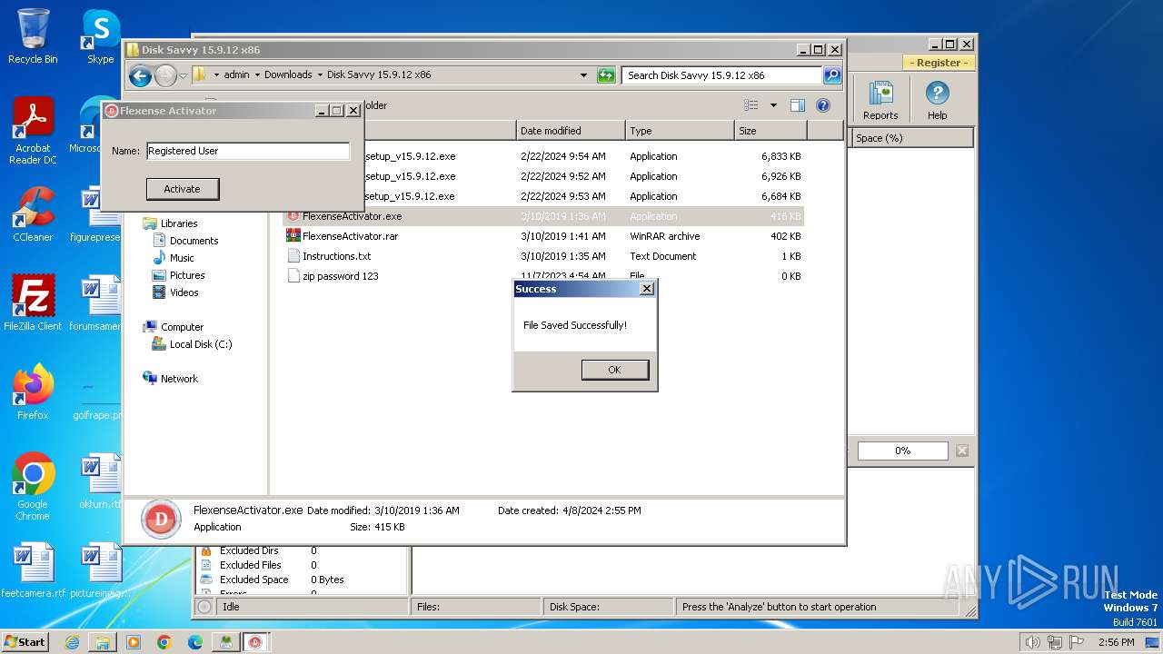Open Firefox desktop shortcut
This screenshot has height=654, width=1163.
(x=33, y=392)
